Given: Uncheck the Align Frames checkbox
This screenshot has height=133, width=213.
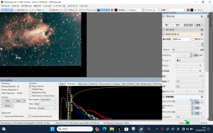Looking at the screenshot, I should coord(30,86).
